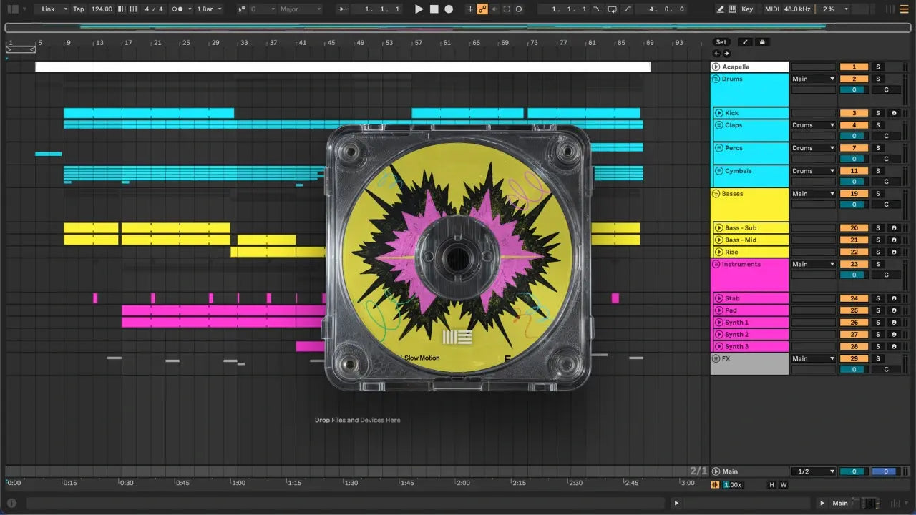The height and width of the screenshot is (515, 916).
Task: Show the hardware H toggle near Main
Action: 772,484
